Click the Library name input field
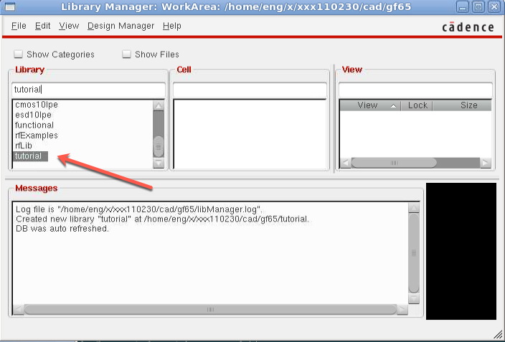This screenshot has height=342, width=505. coord(88,90)
